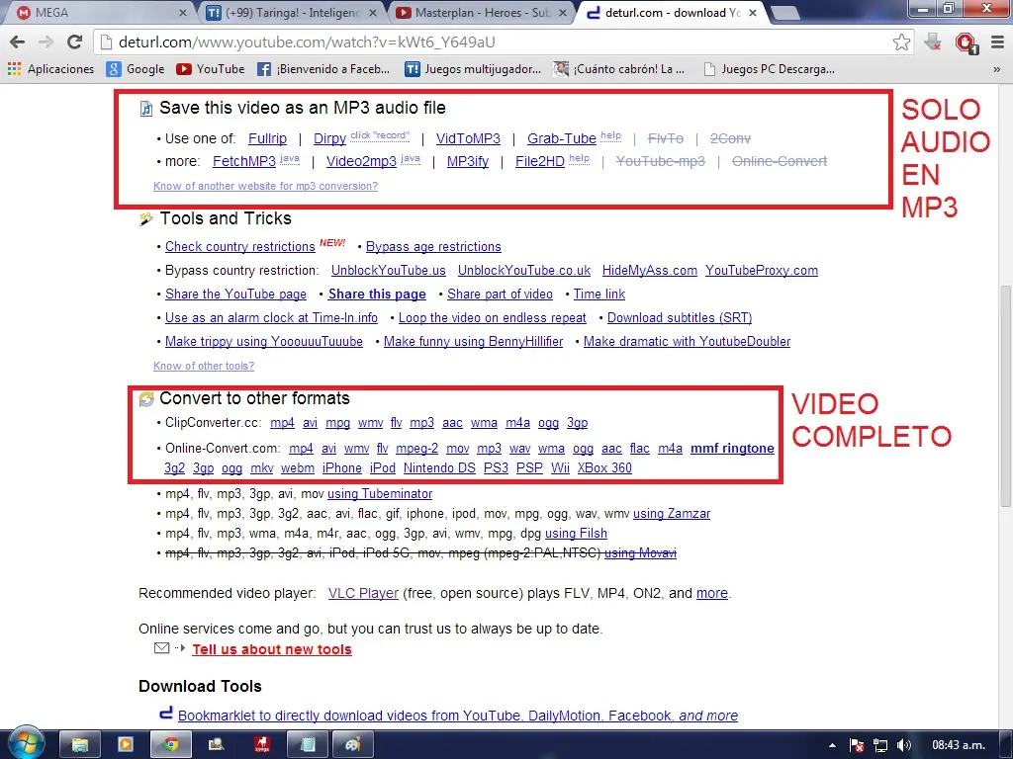
Task: Choose Online-Convert XBox 360 preset
Action: tap(604, 467)
